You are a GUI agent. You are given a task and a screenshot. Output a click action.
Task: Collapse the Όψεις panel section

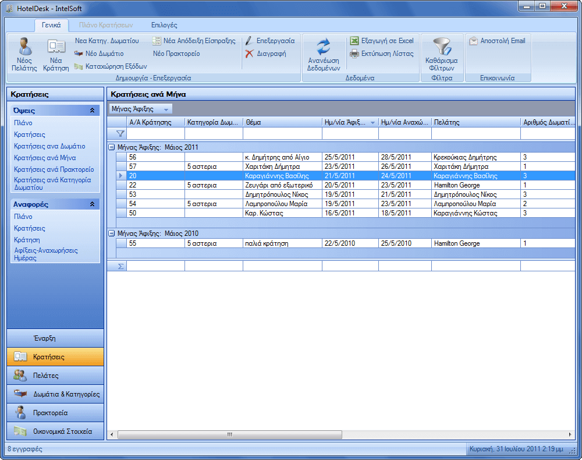(x=91, y=110)
